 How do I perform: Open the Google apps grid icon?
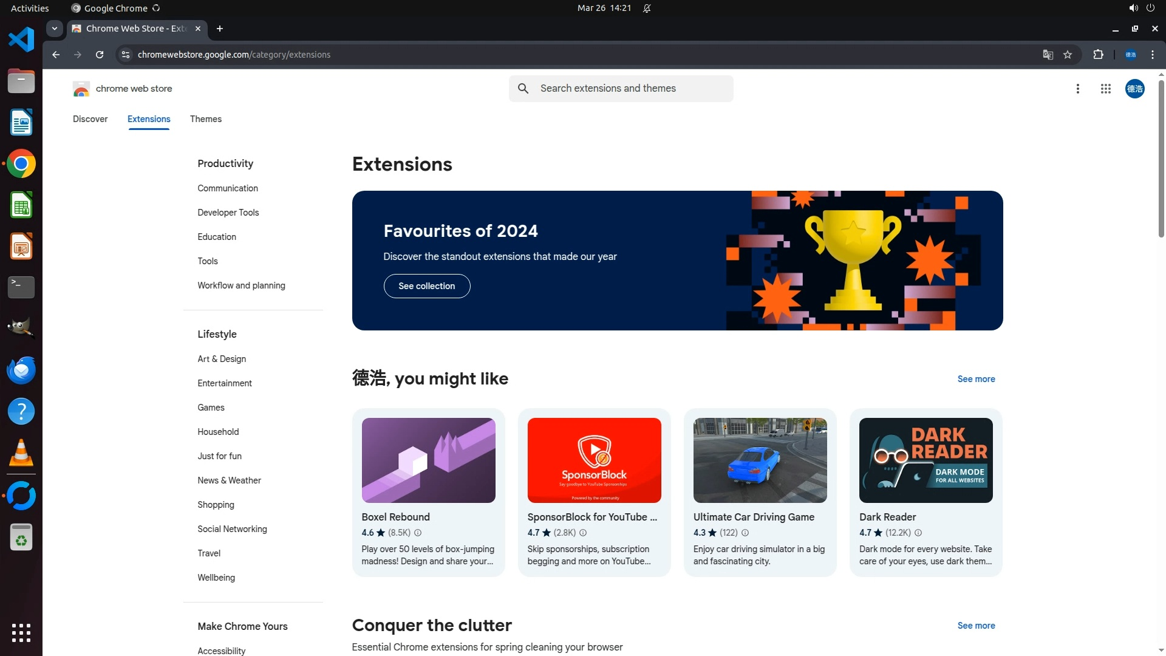point(1105,89)
